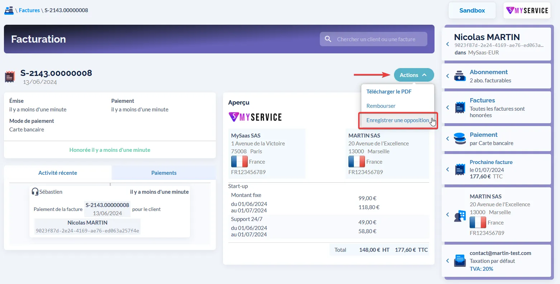
Task: Click the Start-up plan name in preview
Action: pos(238,186)
